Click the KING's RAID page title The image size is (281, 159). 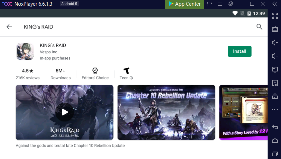click(39, 27)
